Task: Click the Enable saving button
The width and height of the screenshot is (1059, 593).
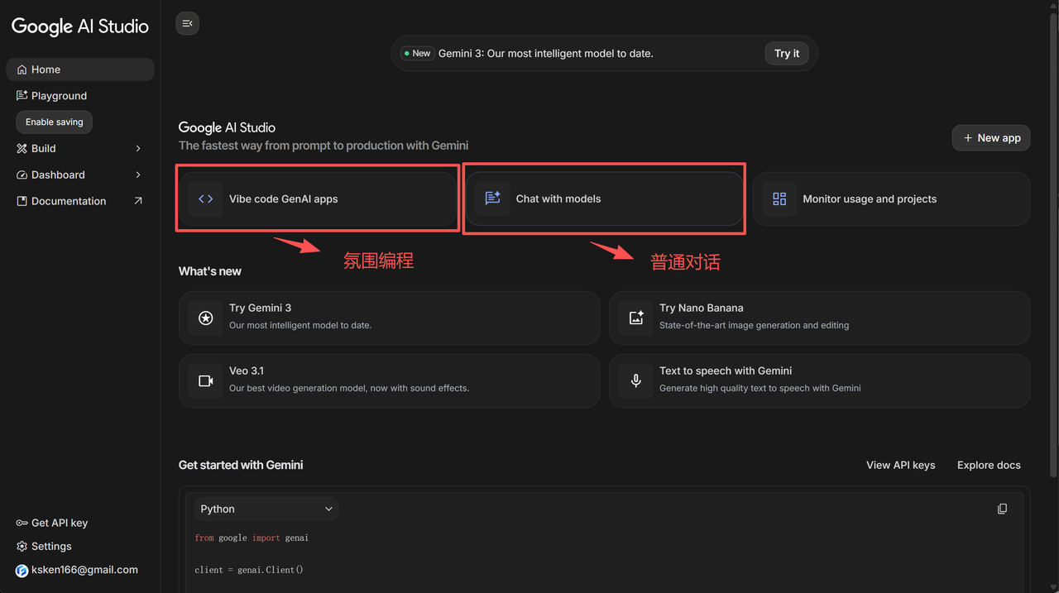Action: click(x=55, y=122)
